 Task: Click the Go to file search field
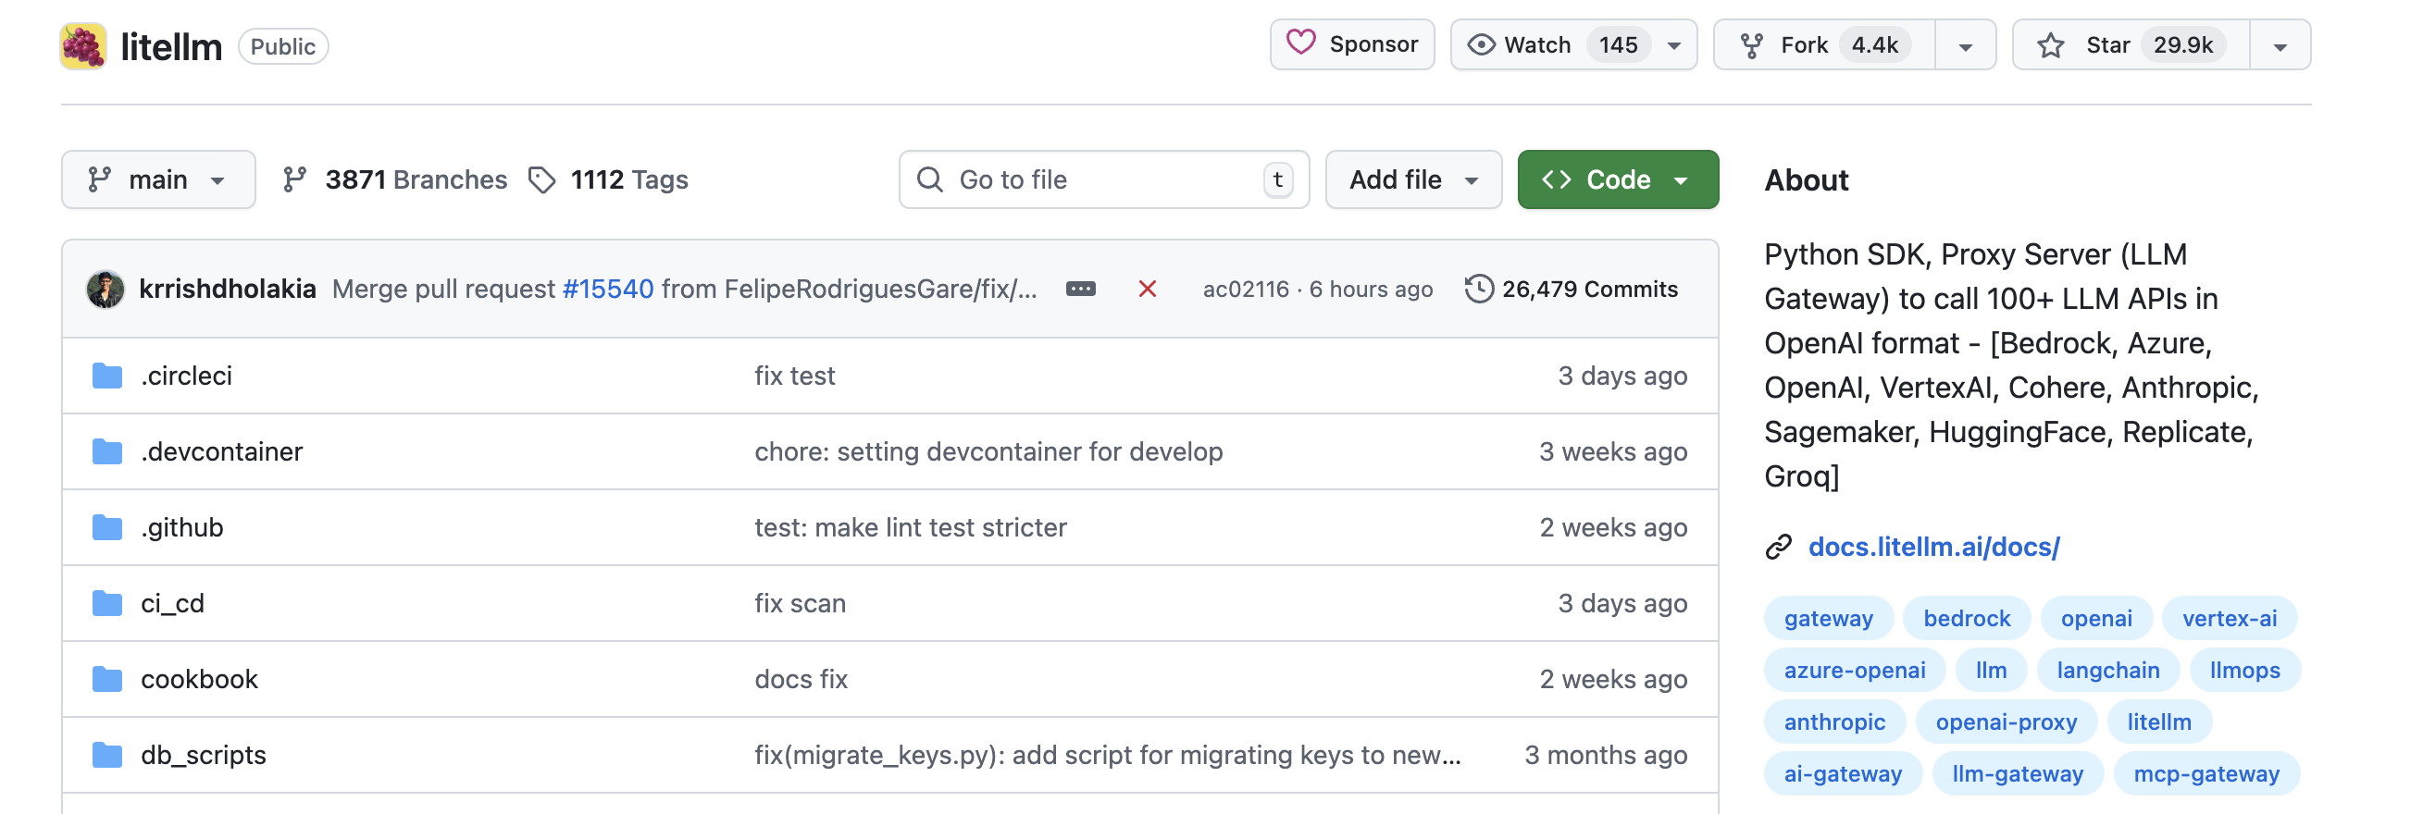(x=1102, y=179)
